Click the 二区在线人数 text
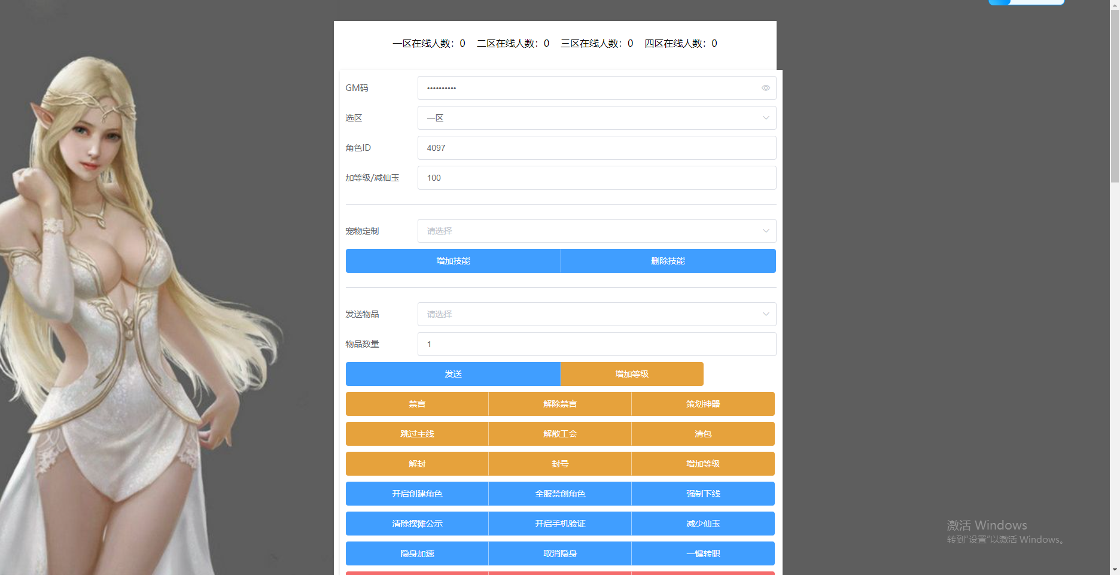Screen dimensions: 1120x575 coord(513,44)
